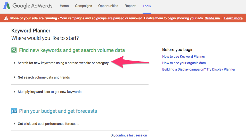The height and width of the screenshot is (138, 246).
Task: Click the Before you begin heading
Action: 178,49
